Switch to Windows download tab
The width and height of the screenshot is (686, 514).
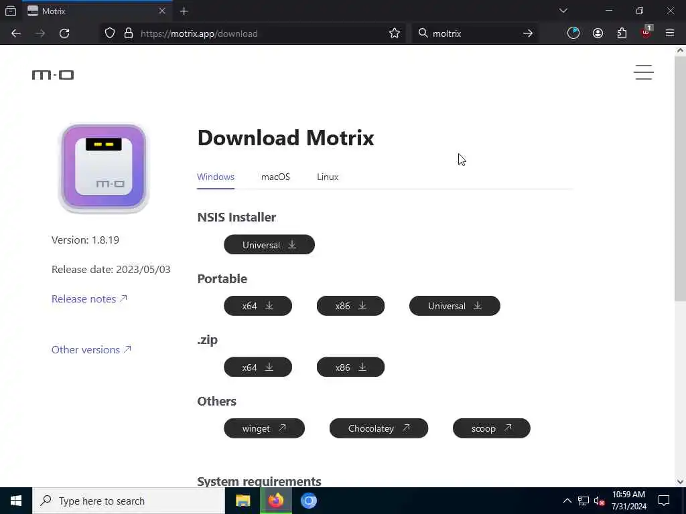tap(216, 177)
